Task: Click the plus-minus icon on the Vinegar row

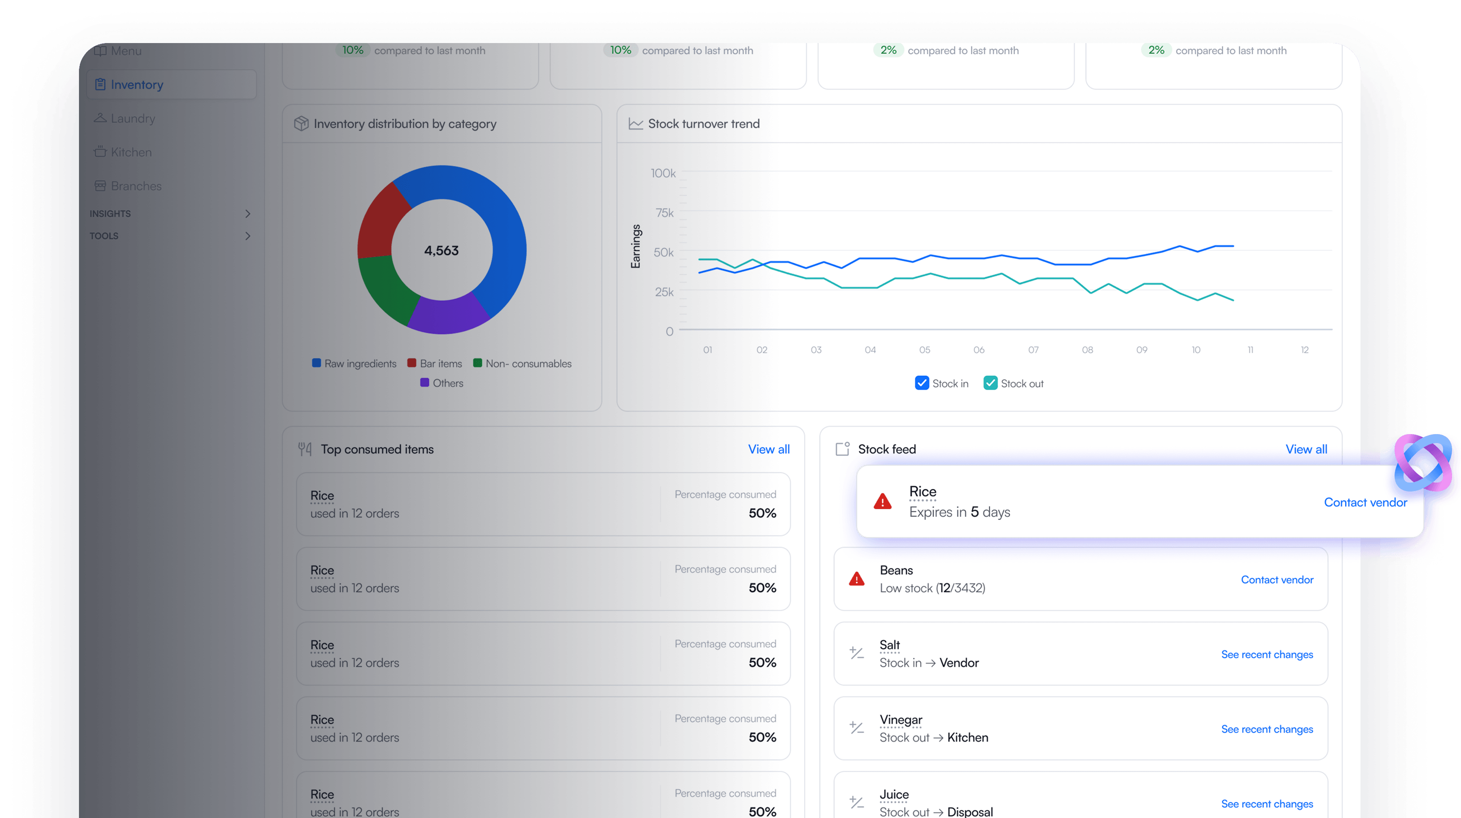Action: point(857,728)
